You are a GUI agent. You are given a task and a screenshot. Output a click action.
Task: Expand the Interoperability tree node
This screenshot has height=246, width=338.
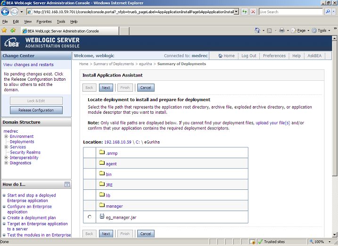click(x=6, y=157)
